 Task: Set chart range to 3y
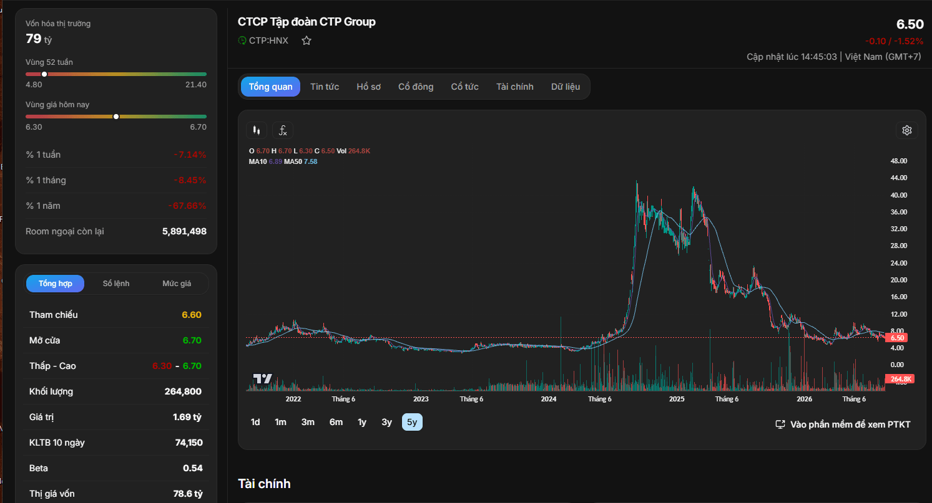(387, 422)
